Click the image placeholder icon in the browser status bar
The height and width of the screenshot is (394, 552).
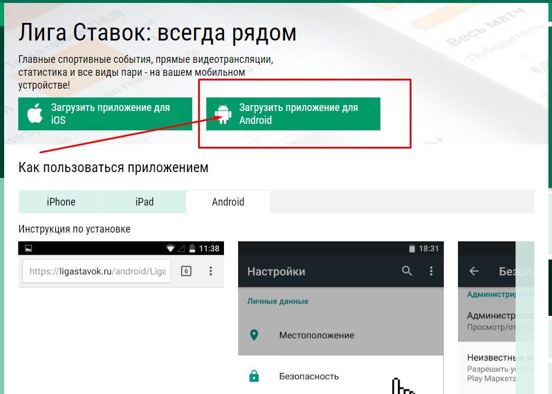(29, 248)
